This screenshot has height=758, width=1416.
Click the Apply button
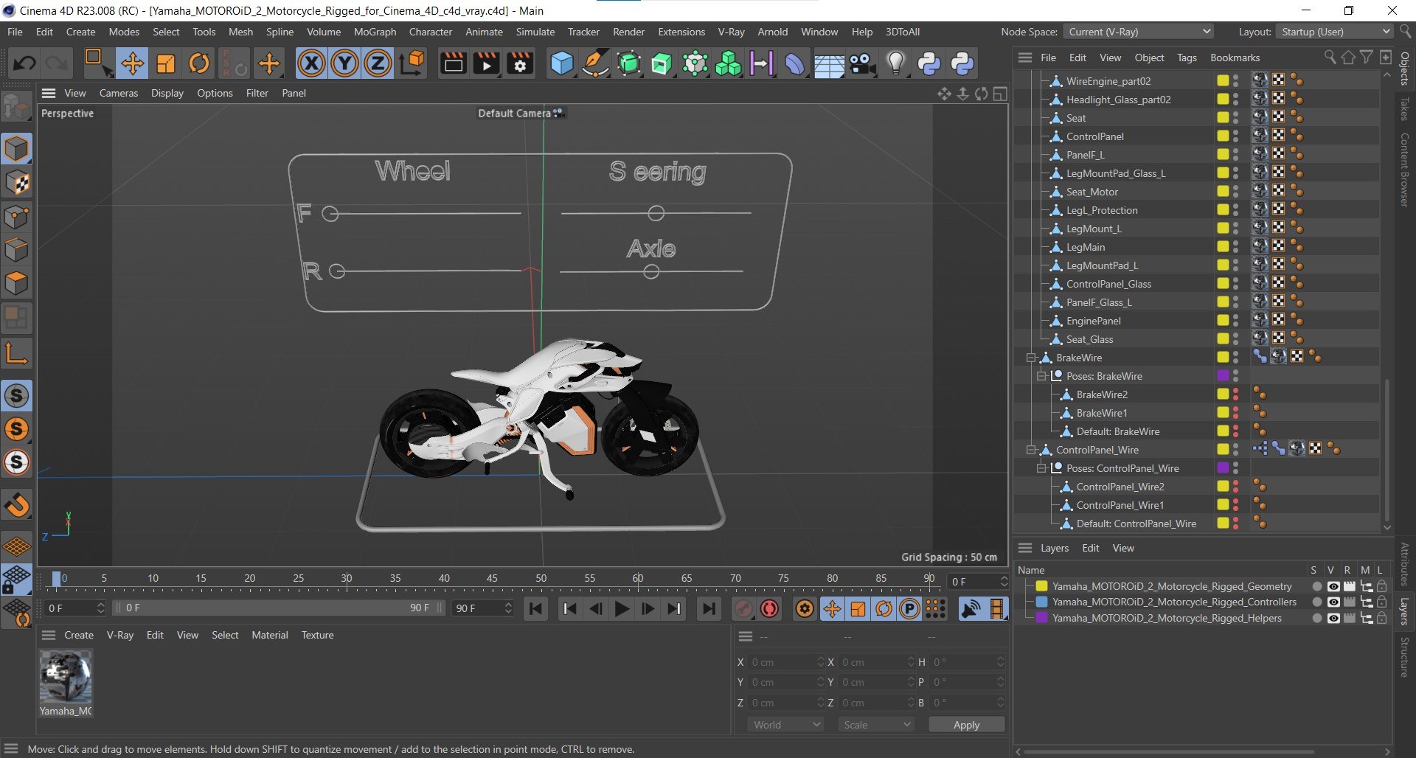point(966,725)
